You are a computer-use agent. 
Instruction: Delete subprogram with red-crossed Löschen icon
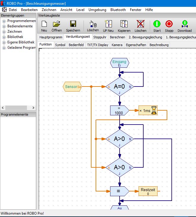click(x=141, y=26)
